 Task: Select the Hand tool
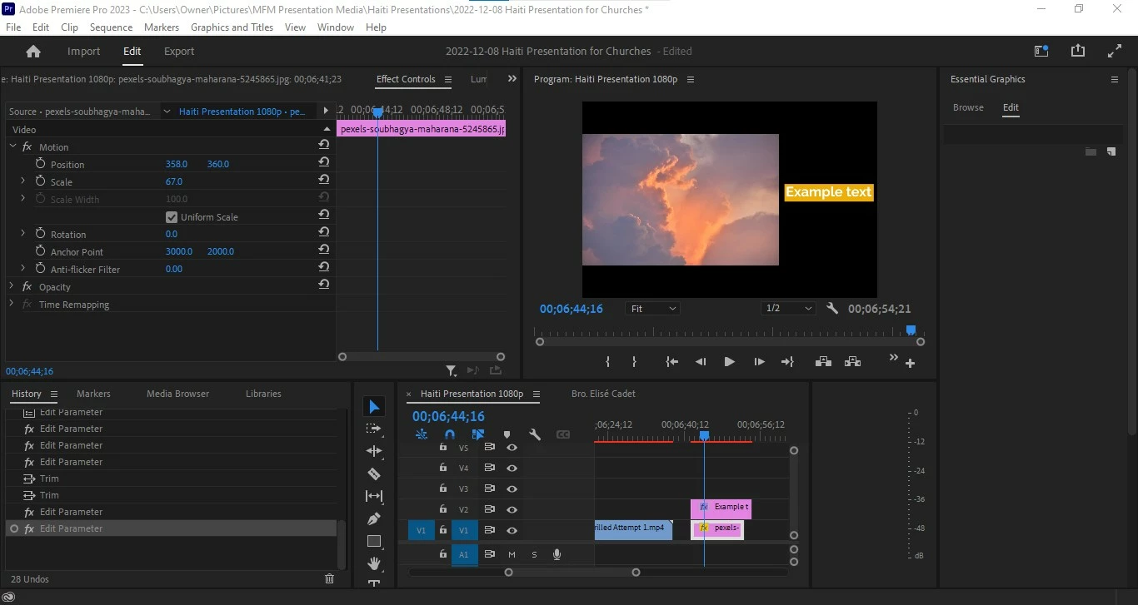(x=374, y=563)
